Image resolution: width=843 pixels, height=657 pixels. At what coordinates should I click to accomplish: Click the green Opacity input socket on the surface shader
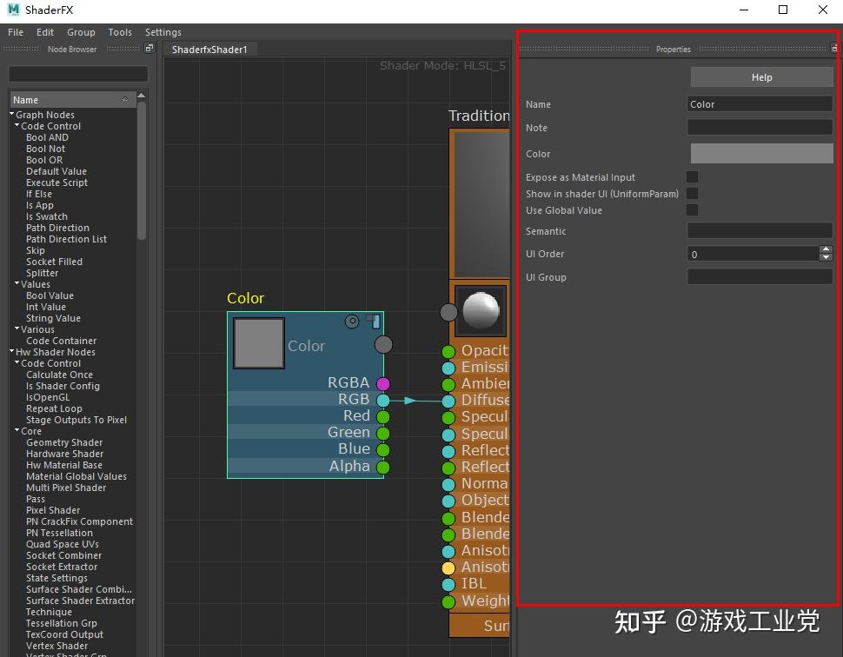pos(448,351)
